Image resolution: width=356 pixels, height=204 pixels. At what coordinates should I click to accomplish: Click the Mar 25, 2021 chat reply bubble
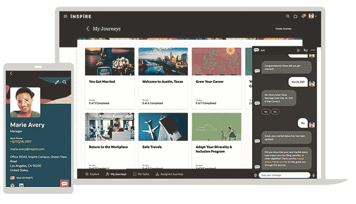(298, 82)
